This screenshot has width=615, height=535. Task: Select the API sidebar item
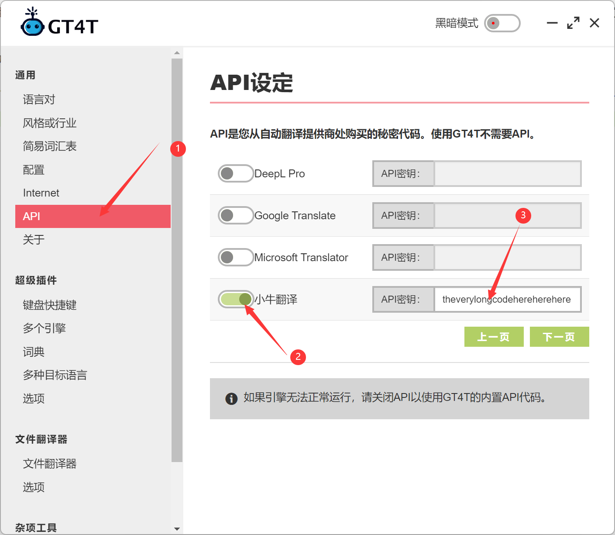point(31,216)
